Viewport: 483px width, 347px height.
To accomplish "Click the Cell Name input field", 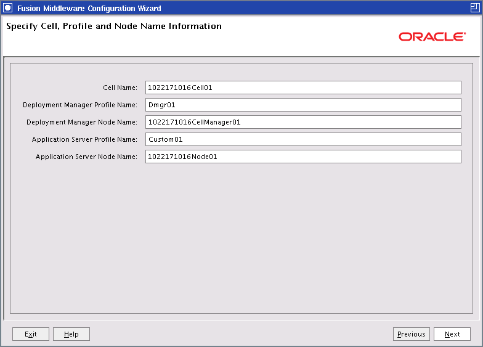I will click(303, 88).
